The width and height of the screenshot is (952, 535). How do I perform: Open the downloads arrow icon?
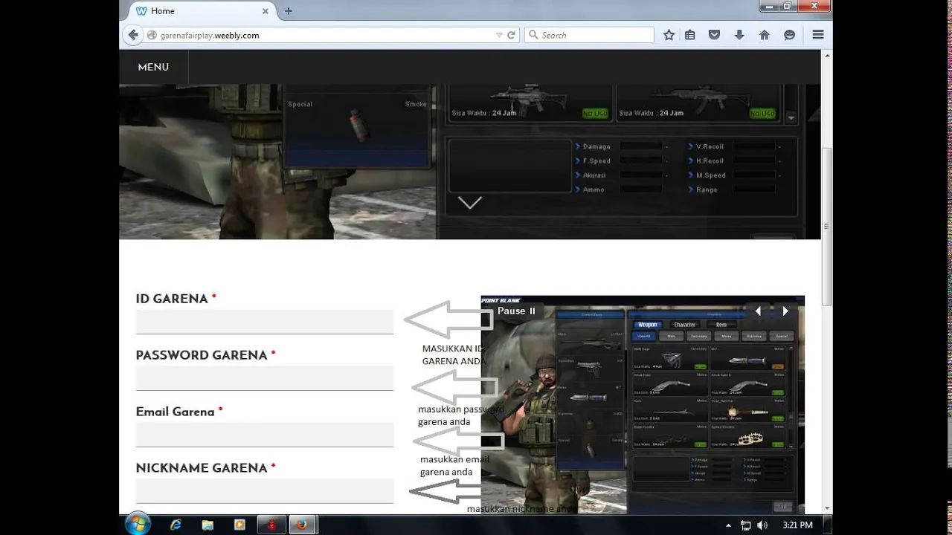pos(739,35)
